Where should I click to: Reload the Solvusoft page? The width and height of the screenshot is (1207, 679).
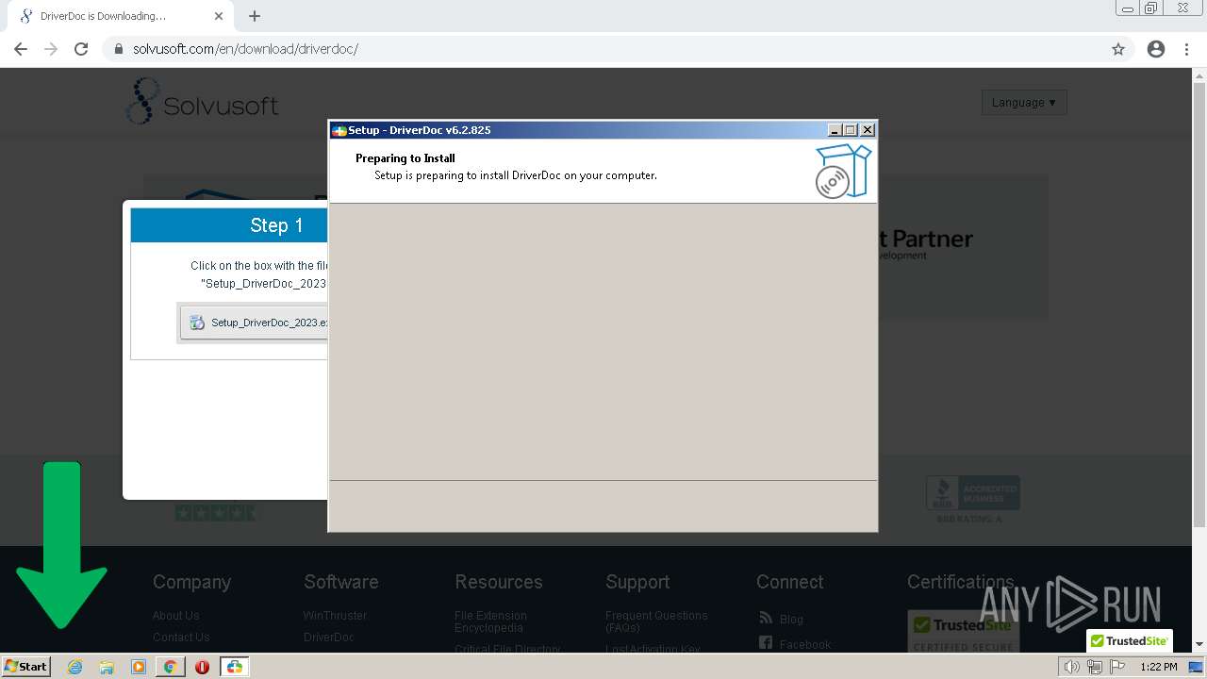(x=81, y=49)
